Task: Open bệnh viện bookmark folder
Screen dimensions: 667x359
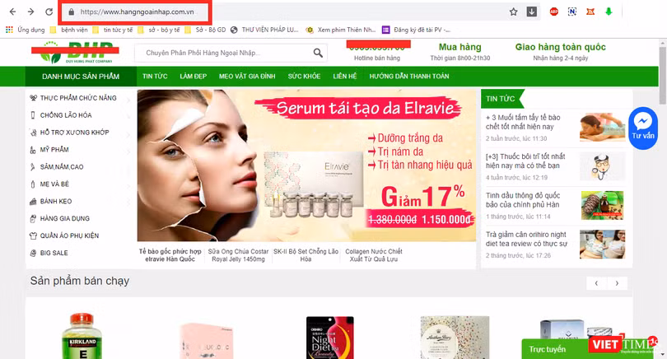Action: (x=69, y=30)
